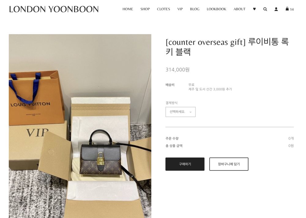
Task: Open the SHOP menu item
Action: 145,9
